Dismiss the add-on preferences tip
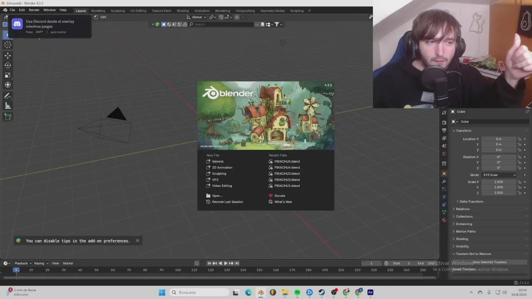The height and width of the screenshot is (299, 532). [138, 240]
